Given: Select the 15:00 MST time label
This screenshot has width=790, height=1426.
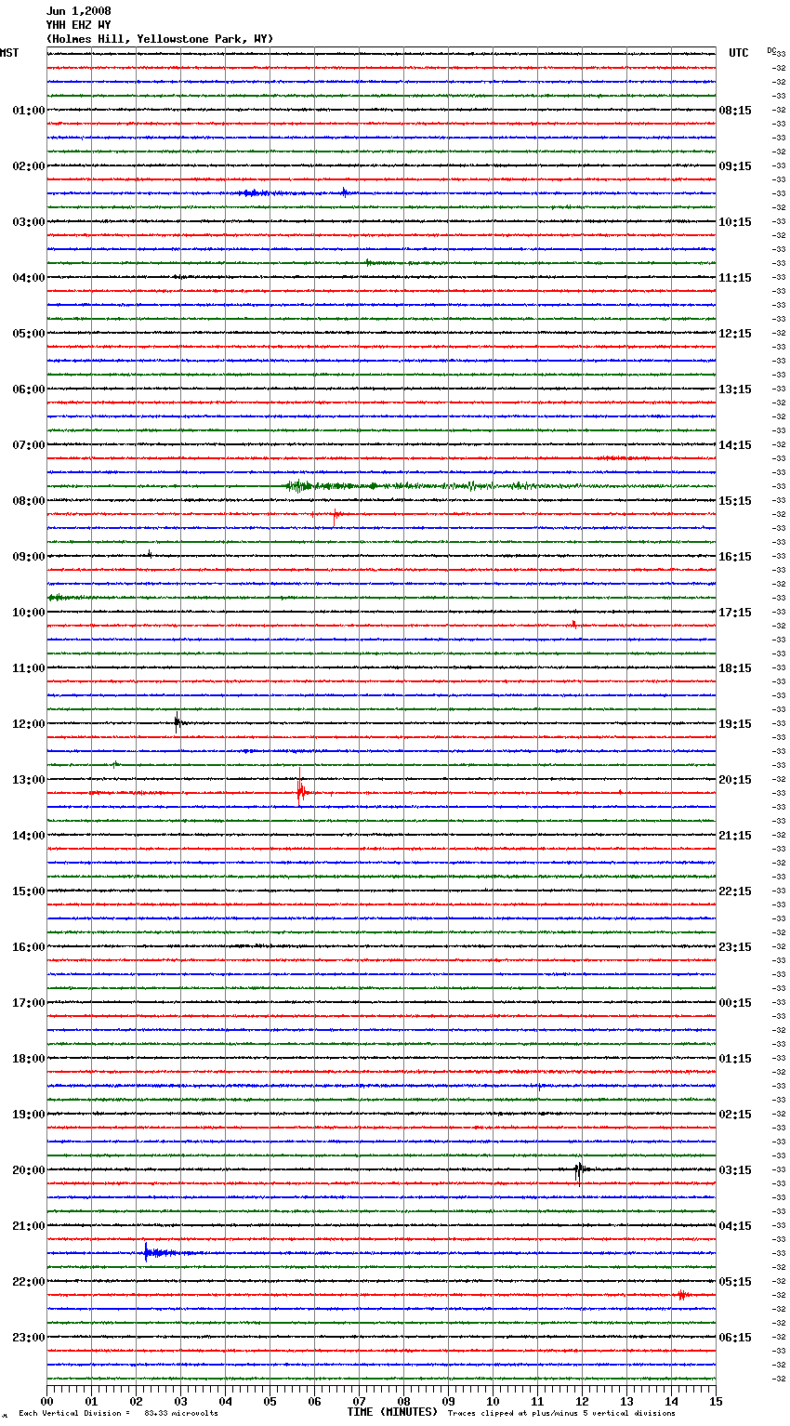Looking at the screenshot, I should point(29,891).
